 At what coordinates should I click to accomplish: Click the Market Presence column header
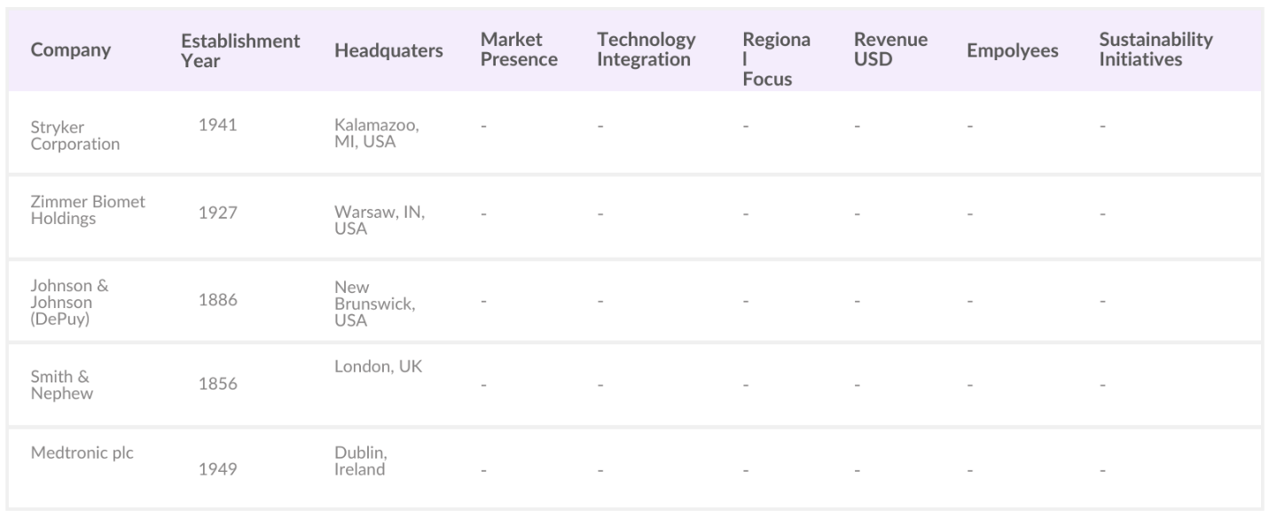(519, 50)
